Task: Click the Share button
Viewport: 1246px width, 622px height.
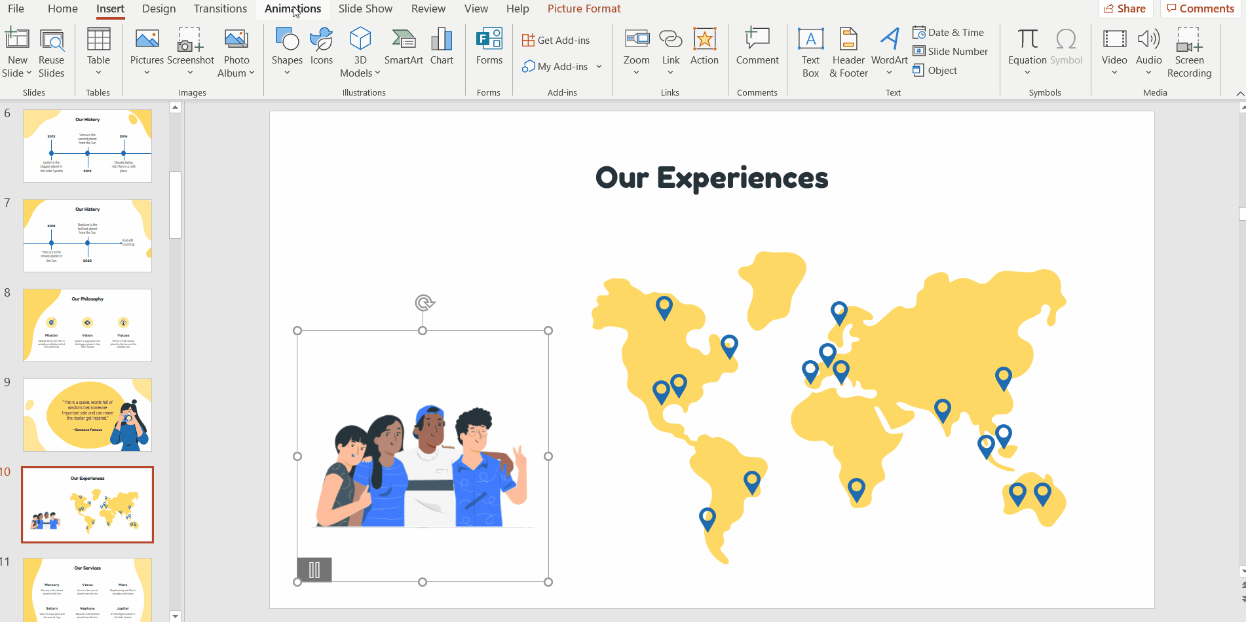Action: 1125,9
